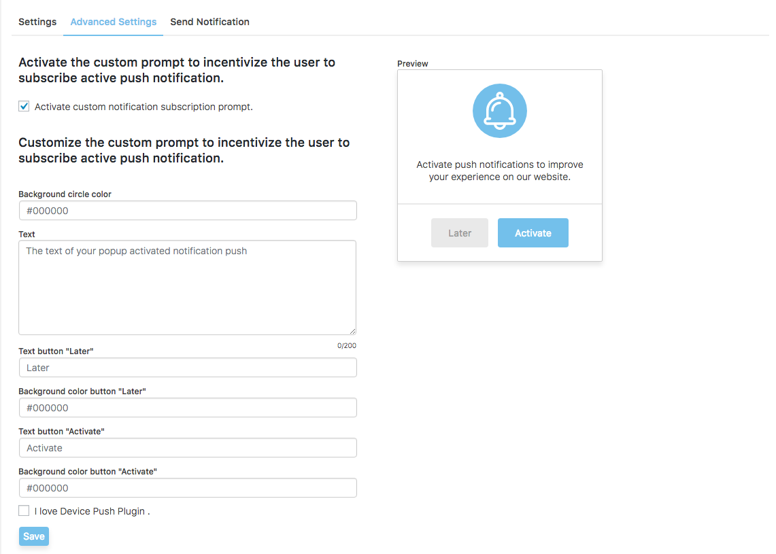Click the blue Activate preview button
The width and height of the screenshot is (776, 554).
pos(533,233)
